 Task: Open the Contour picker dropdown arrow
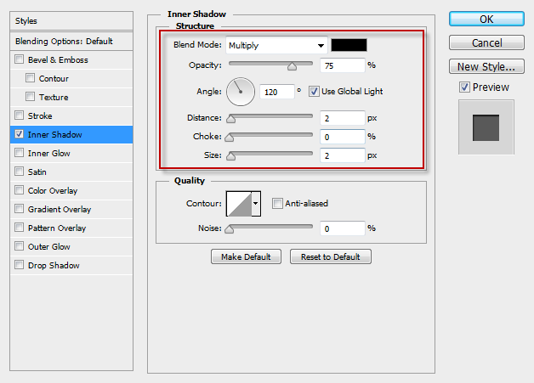coord(256,204)
